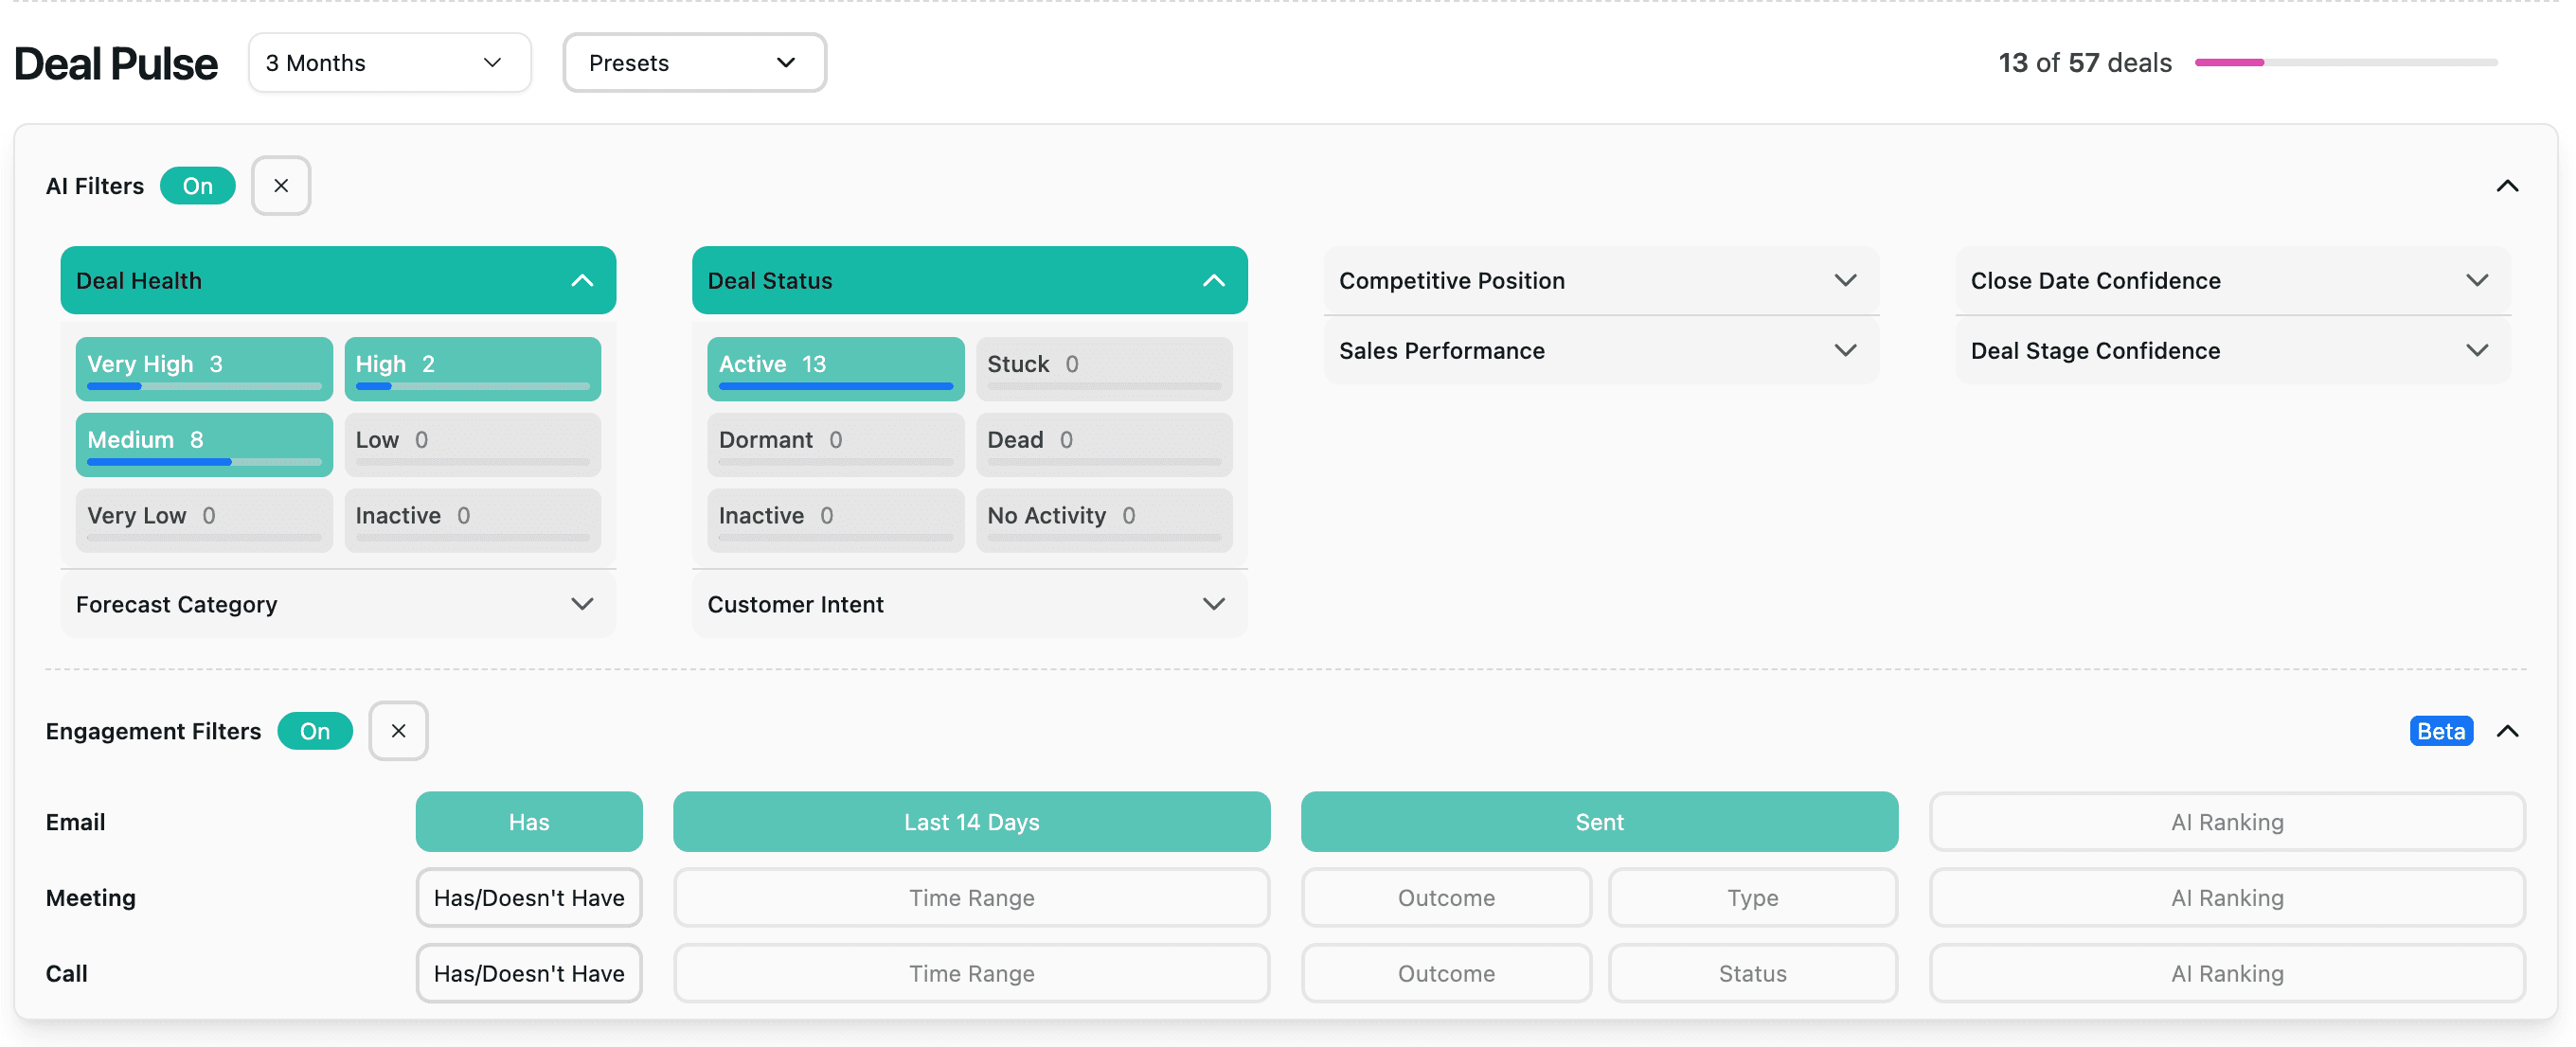Toggle the High deal health filter

(472, 369)
